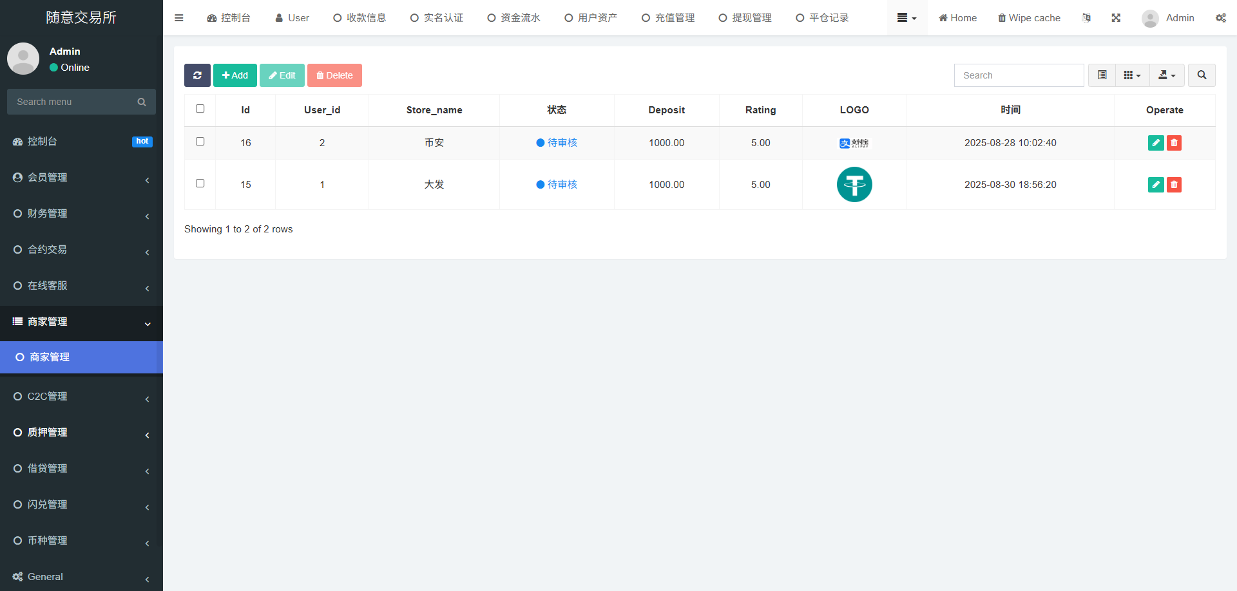The image size is (1237, 591).
Task: Click the settings gears icon top right
Action: tap(1220, 18)
